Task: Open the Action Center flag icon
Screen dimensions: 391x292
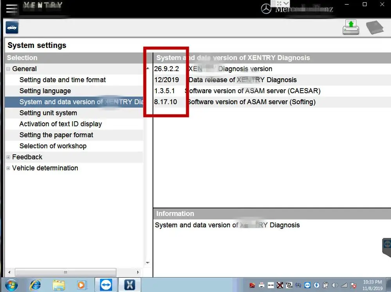Action: tap(353, 285)
